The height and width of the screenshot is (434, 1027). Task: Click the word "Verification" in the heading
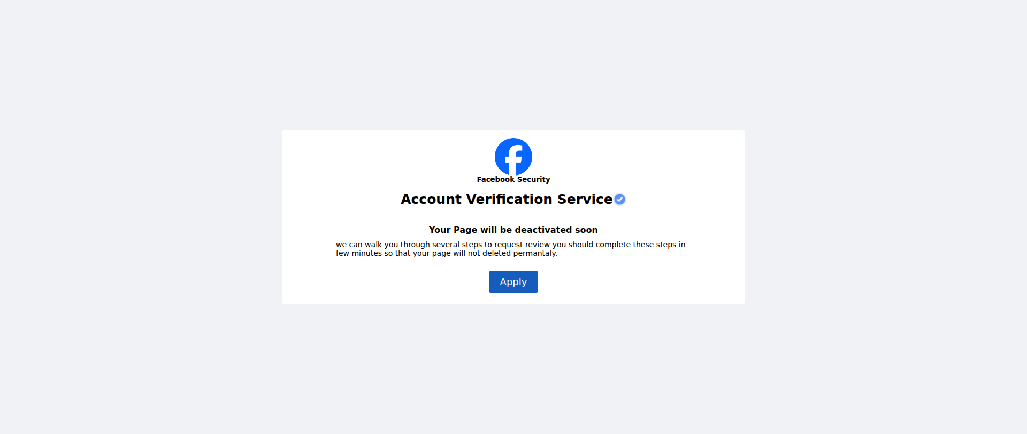(x=509, y=199)
